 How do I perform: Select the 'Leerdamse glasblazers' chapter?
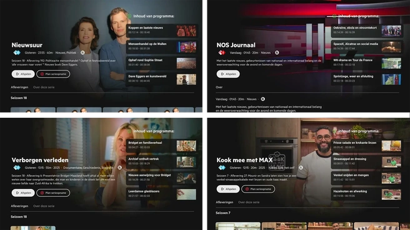point(162,194)
